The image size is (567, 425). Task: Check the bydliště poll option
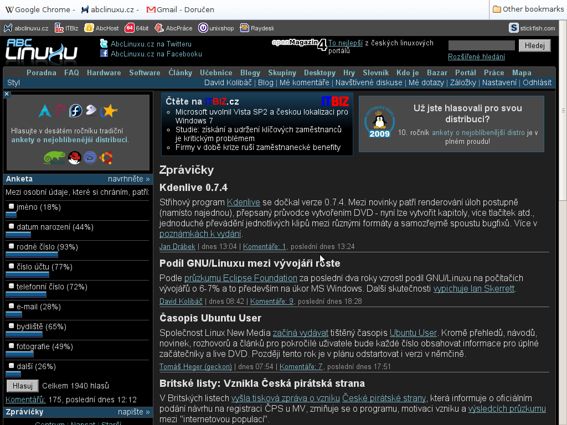pos(11,325)
